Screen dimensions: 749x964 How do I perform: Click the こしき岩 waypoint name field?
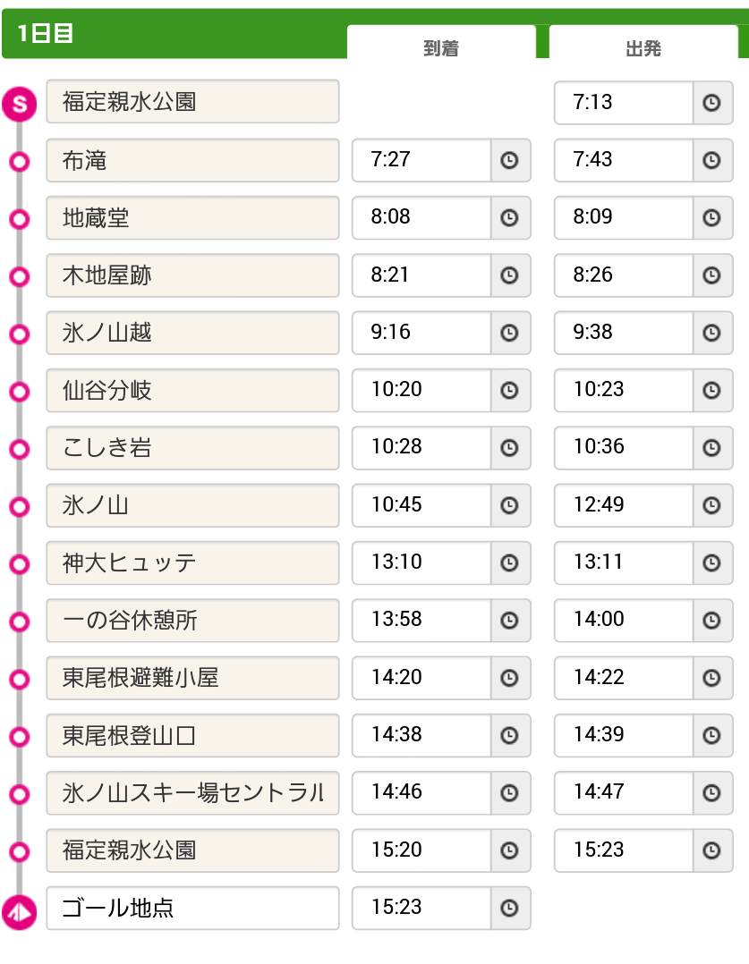pos(192,447)
